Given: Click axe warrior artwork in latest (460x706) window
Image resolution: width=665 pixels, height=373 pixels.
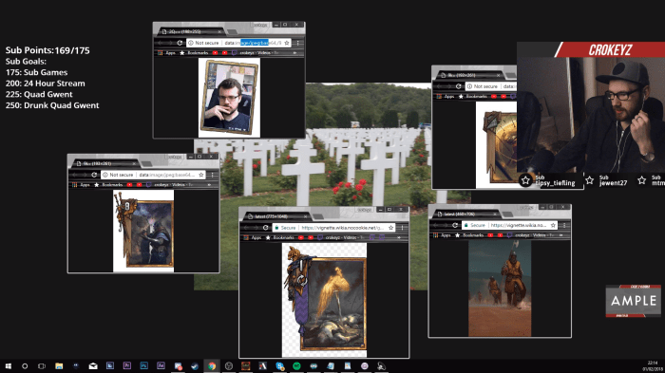Looking at the screenshot, I should [500, 289].
